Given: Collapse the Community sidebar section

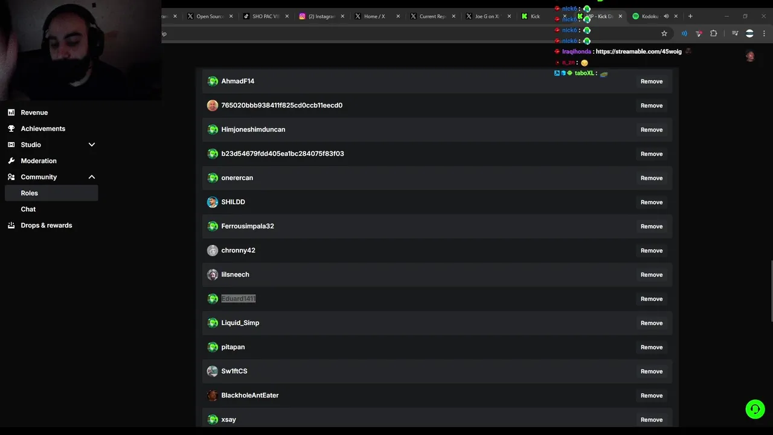Looking at the screenshot, I should click(92, 177).
